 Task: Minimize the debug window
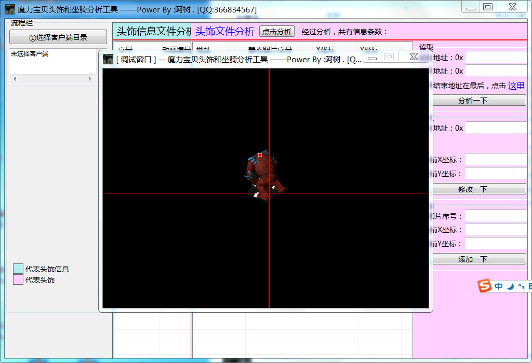pyautogui.click(x=372, y=57)
